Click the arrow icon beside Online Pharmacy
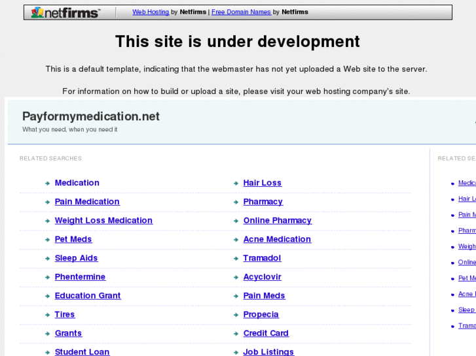 (236, 221)
